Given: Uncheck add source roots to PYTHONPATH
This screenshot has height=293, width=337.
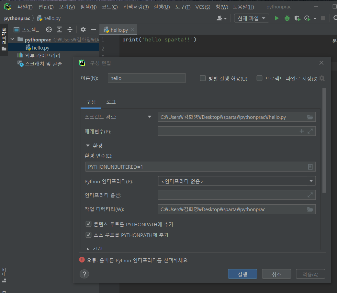Looking at the screenshot, I should point(88,235).
